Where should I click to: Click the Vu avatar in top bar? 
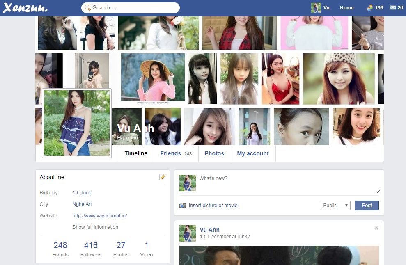point(316,8)
